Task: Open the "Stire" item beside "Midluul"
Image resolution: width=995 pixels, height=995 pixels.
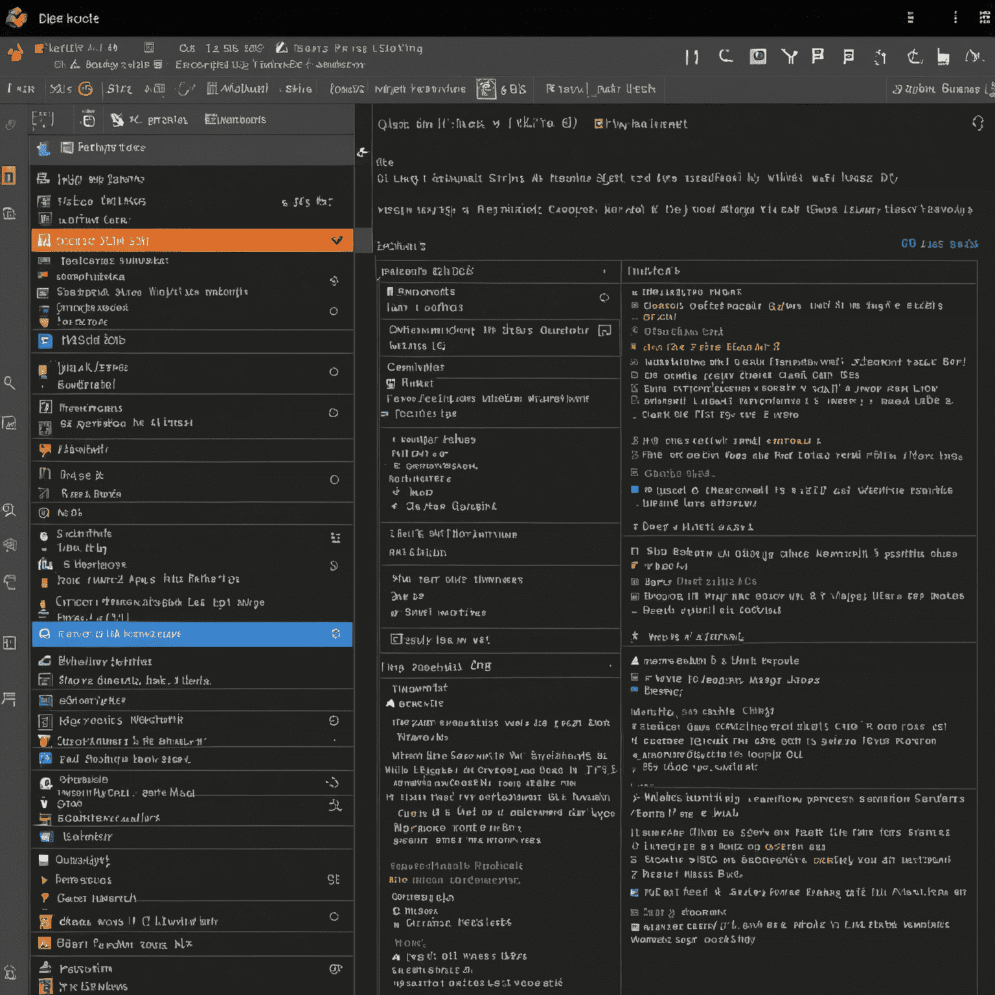Action: coord(299,89)
